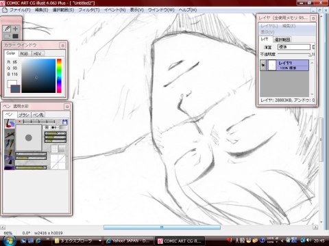Choose the fourth pen preset thumbnail in the pen list
329x246 pixels.
coord(10,154)
